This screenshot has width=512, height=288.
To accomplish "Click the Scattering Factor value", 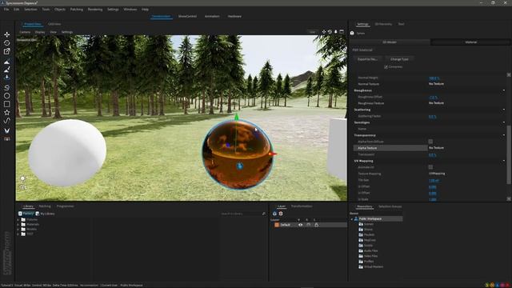I will [432, 117].
